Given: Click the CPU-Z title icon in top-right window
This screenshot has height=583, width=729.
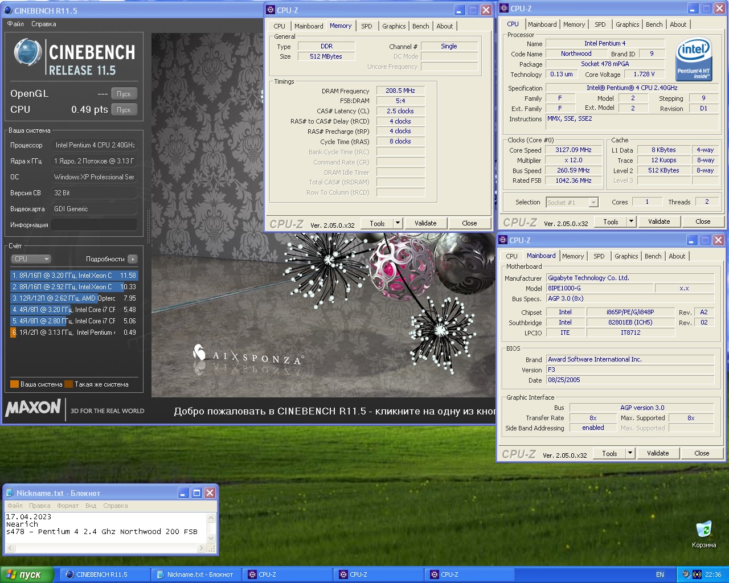Looking at the screenshot, I should tap(504, 8).
